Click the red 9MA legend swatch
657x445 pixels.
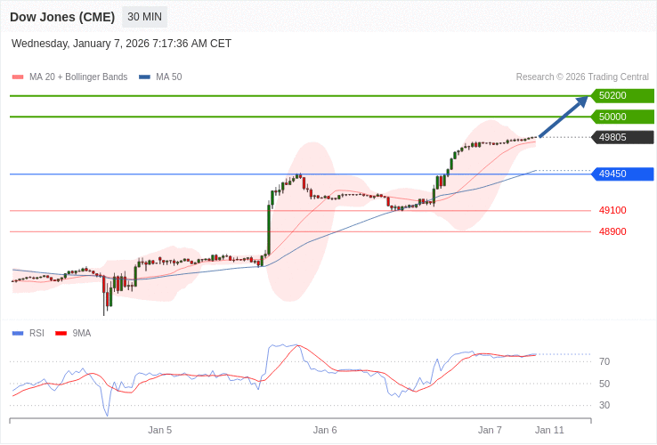coord(61,334)
